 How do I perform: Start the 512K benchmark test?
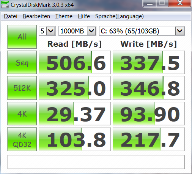click(x=22, y=88)
